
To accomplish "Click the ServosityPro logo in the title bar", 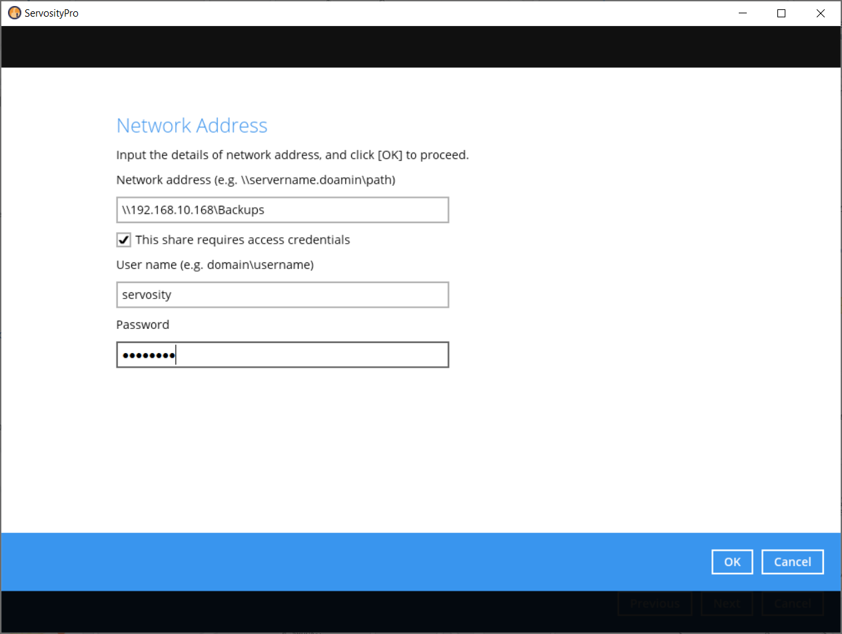I will (x=14, y=13).
